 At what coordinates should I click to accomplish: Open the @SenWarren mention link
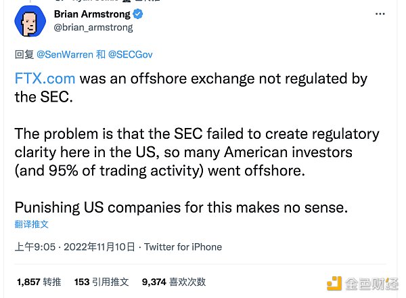click(x=65, y=55)
